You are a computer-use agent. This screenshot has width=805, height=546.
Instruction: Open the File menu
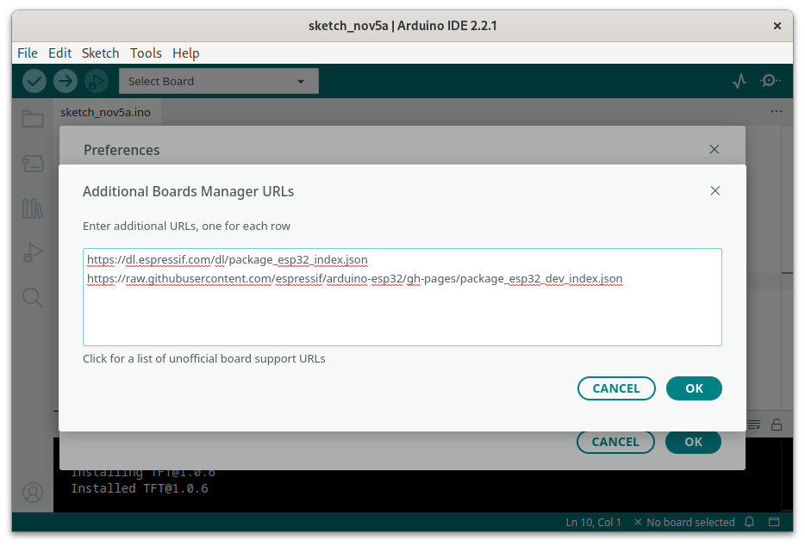tap(28, 53)
